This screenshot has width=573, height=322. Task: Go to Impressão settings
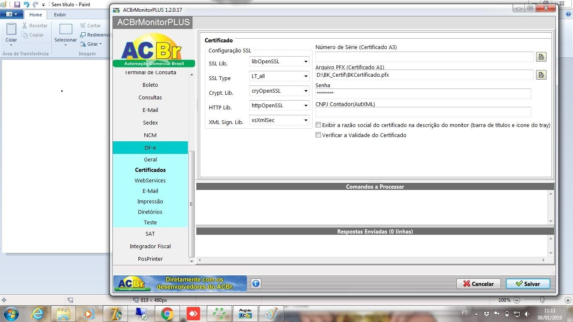(150, 201)
